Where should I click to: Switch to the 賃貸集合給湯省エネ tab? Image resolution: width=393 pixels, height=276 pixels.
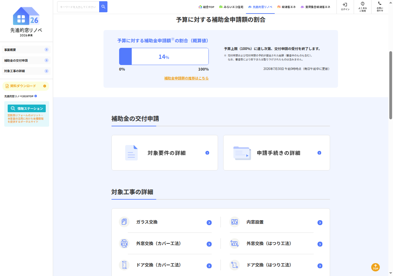pos(316,7)
